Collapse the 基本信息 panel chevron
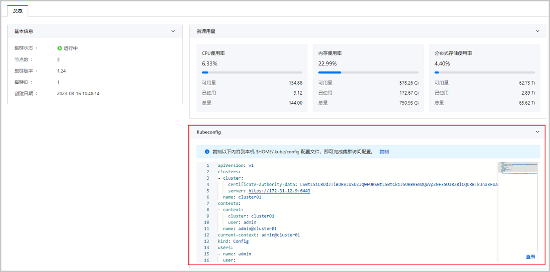 click(x=173, y=31)
